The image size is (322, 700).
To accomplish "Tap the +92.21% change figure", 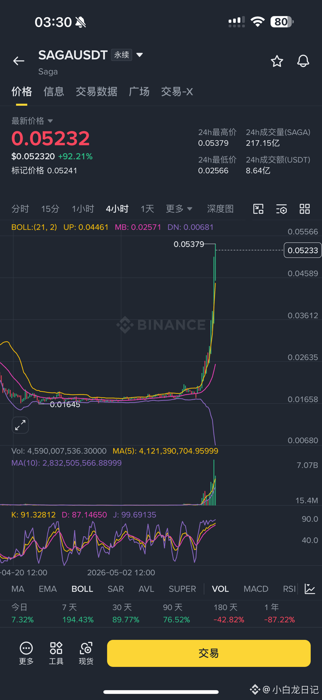I will point(75,156).
